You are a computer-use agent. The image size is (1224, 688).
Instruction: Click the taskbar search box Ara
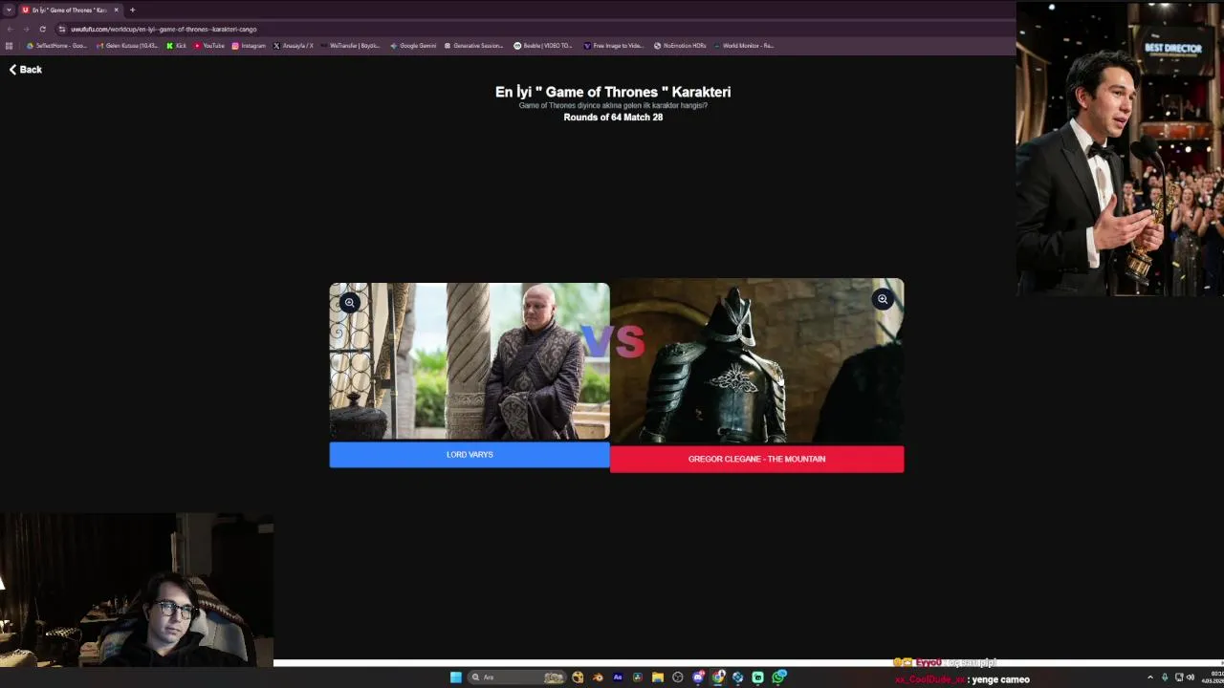(x=517, y=677)
